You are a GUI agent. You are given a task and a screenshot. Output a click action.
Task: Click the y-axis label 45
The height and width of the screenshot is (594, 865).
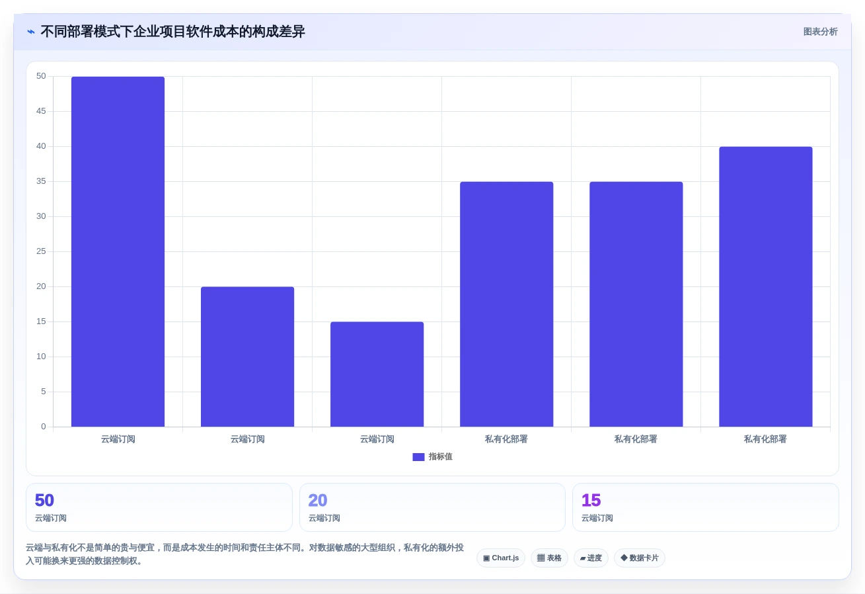pos(42,111)
